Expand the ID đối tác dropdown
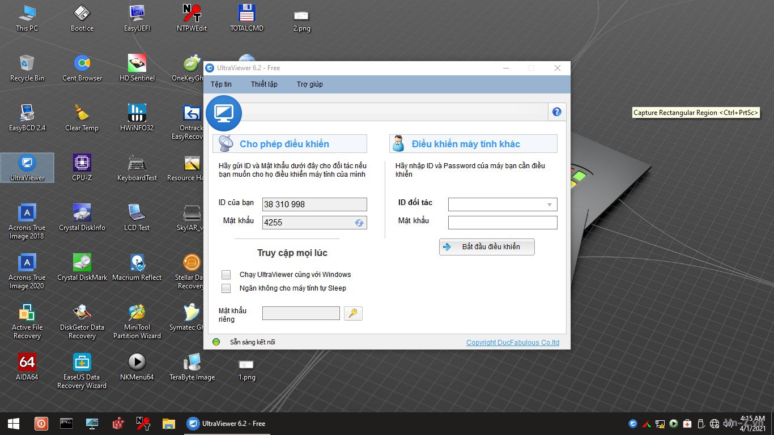 click(x=550, y=204)
